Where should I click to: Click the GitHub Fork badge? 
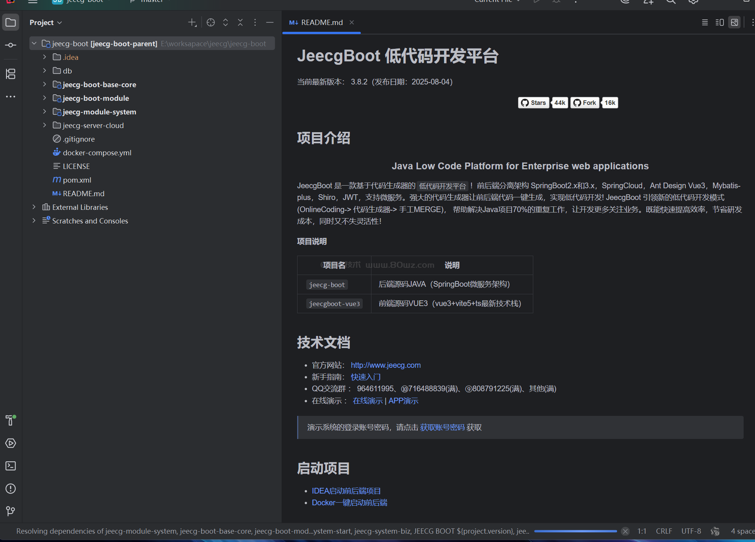click(x=585, y=103)
